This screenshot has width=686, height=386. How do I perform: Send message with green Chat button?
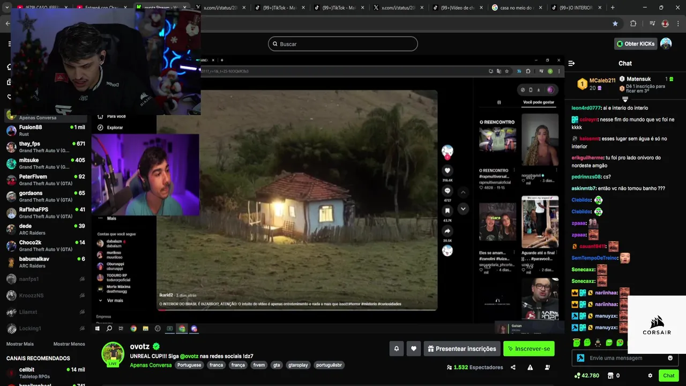coord(668,376)
